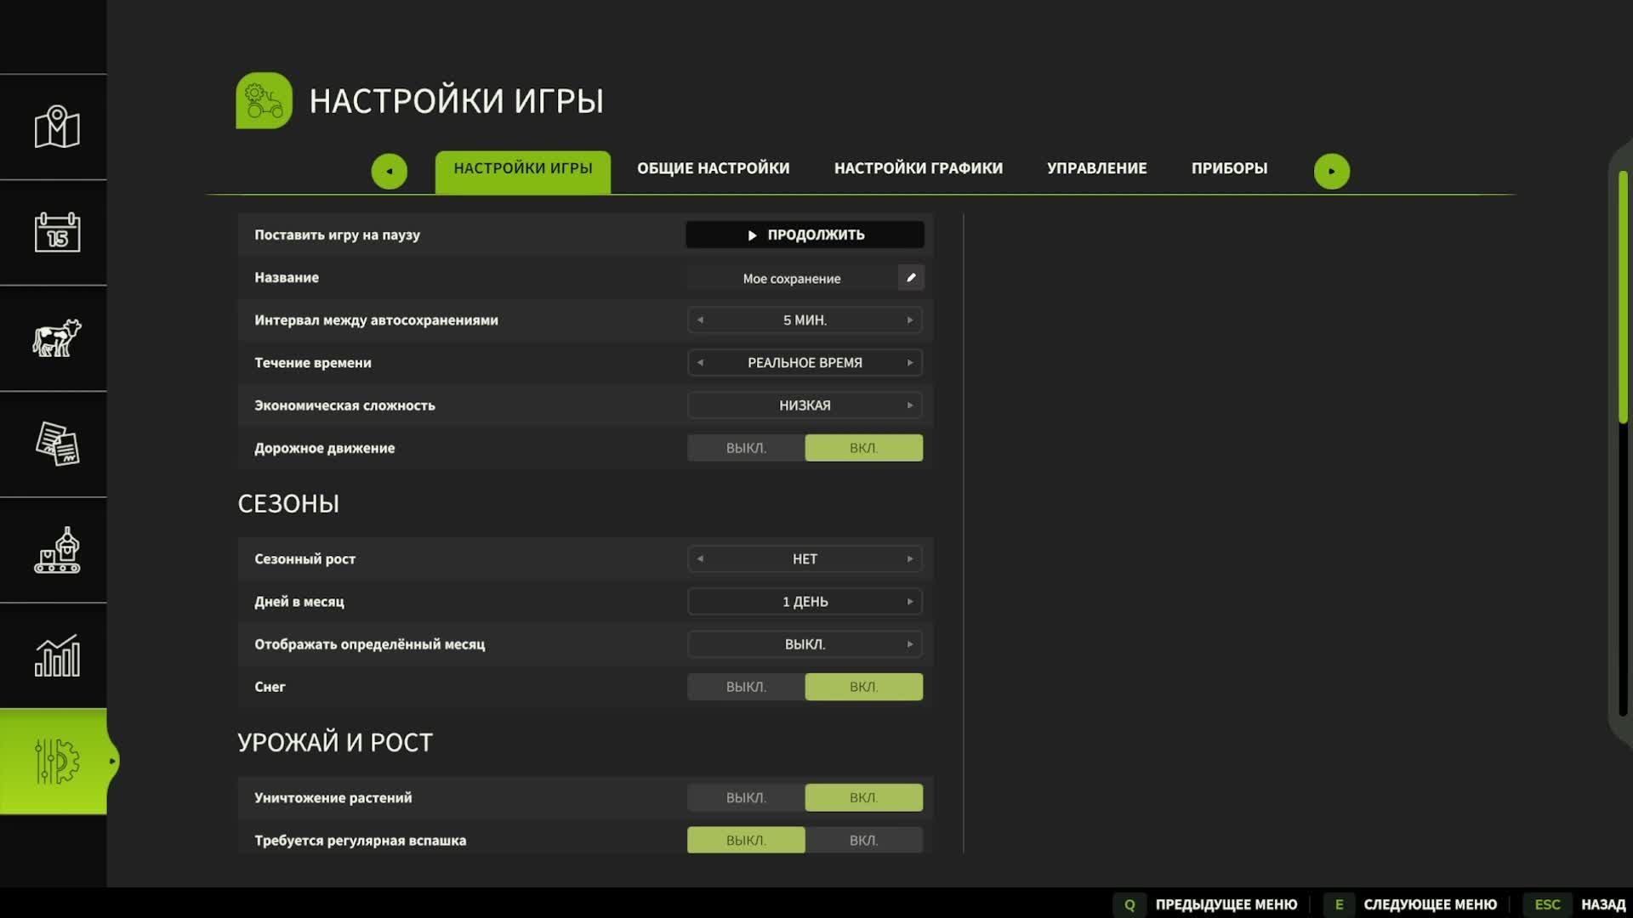The height and width of the screenshot is (918, 1633).
Task: Open the animals (cow) page
Action: (x=56, y=338)
